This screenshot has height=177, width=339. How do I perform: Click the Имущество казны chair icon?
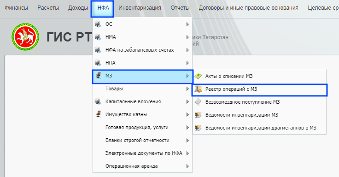point(98,114)
